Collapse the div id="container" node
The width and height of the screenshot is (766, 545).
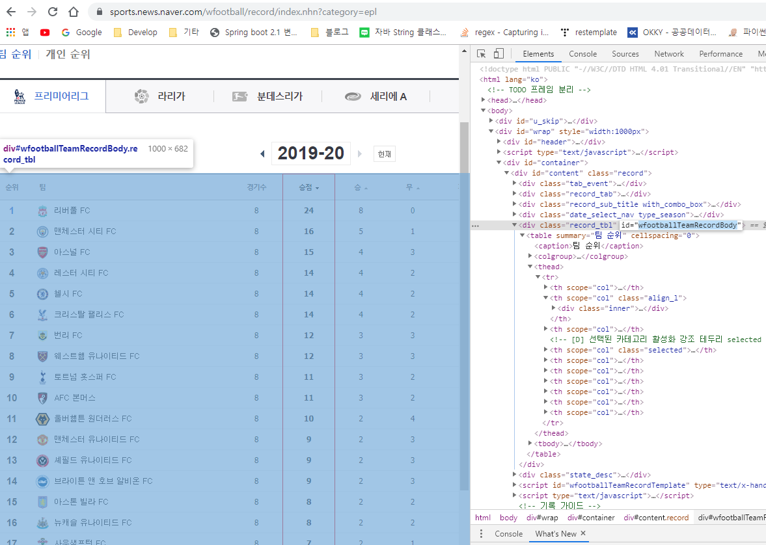[x=499, y=162]
